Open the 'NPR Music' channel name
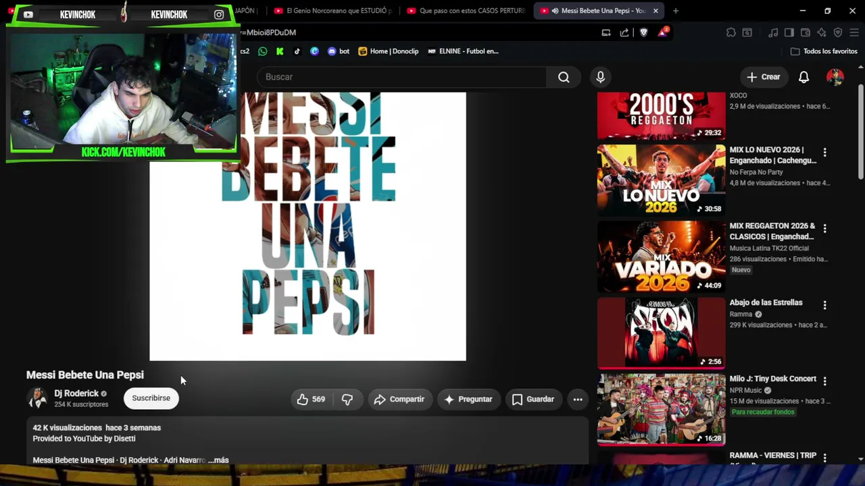Image resolution: width=865 pixels, height=486 pixels. pos(745,390)
